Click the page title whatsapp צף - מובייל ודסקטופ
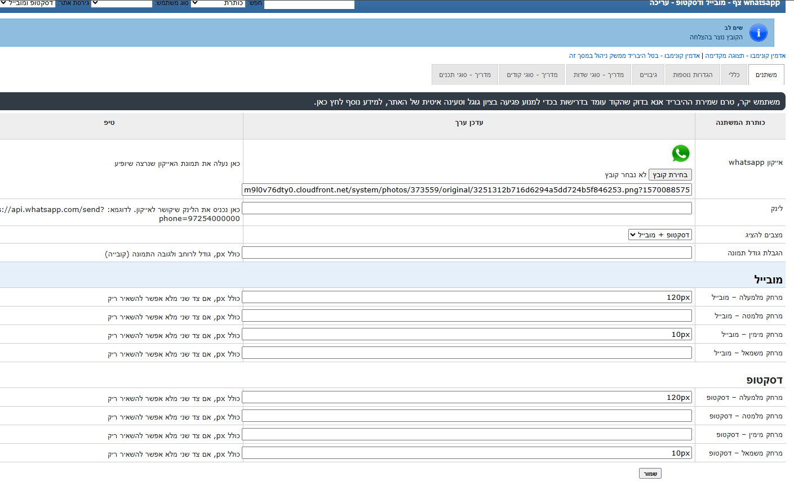This screenshot has height=491, width=794. (715, 3)
